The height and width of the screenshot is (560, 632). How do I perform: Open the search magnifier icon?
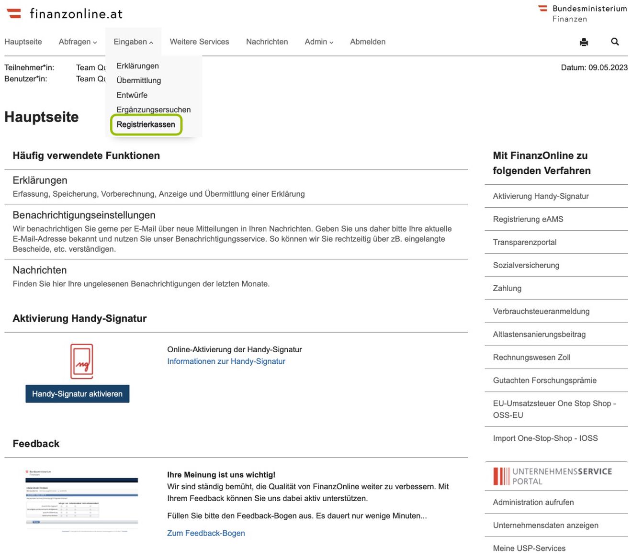615,42
